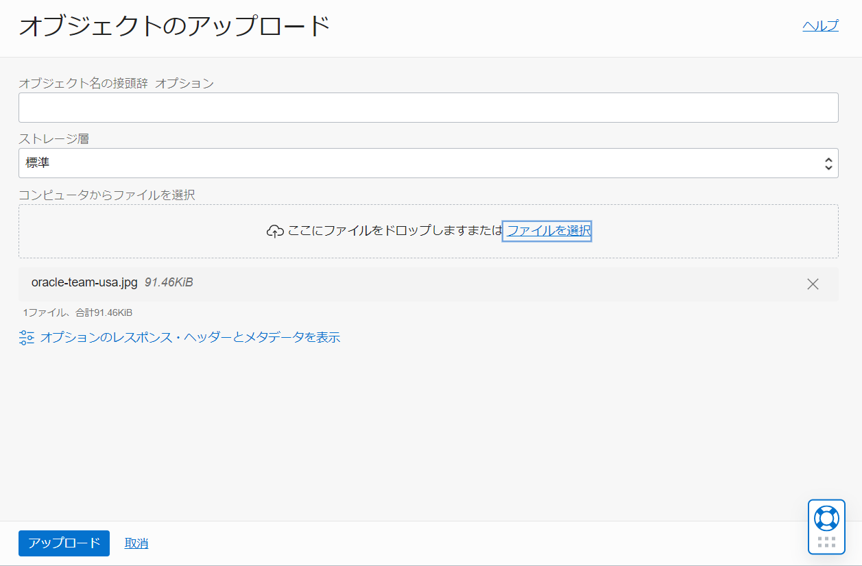Click the grid dots icon on the help widget
This screenshot has height=566, width=862.
click(826, 541)
